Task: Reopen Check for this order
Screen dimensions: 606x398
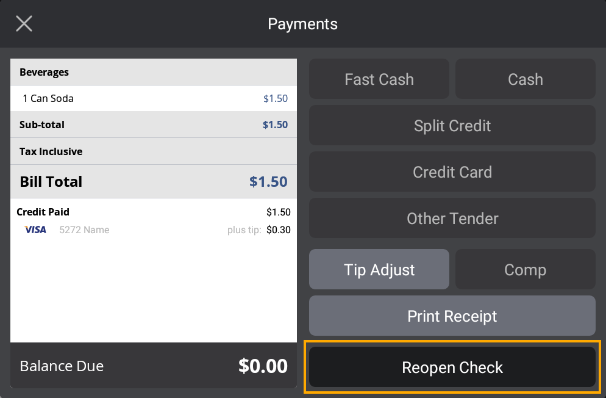Action: pos(452,367)
